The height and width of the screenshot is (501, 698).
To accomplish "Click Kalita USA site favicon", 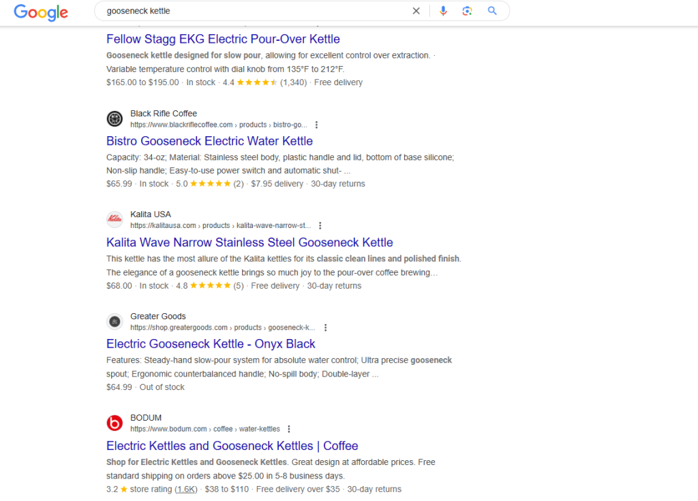I will (115, 220).
